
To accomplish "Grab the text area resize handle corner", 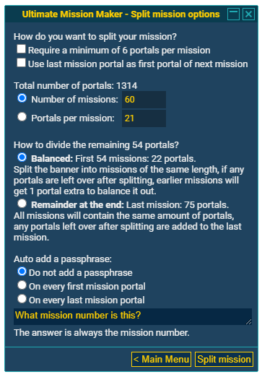I will point(249,322).
